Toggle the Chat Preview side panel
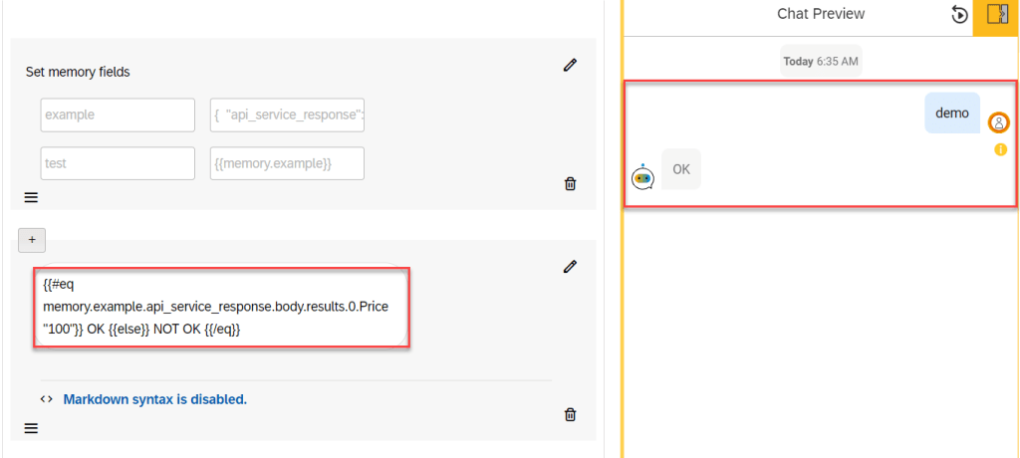The image size is (1020, 458). 997,14
